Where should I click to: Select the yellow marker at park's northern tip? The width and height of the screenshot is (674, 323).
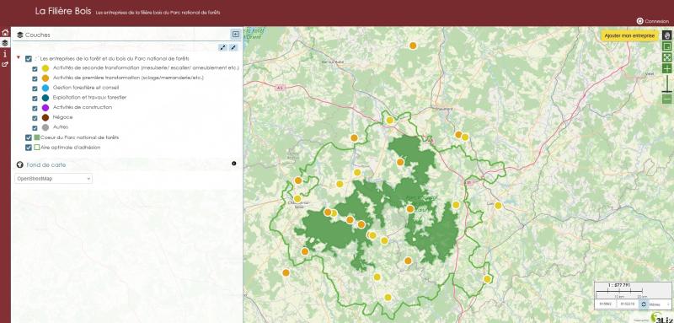(x=390, y=120)
